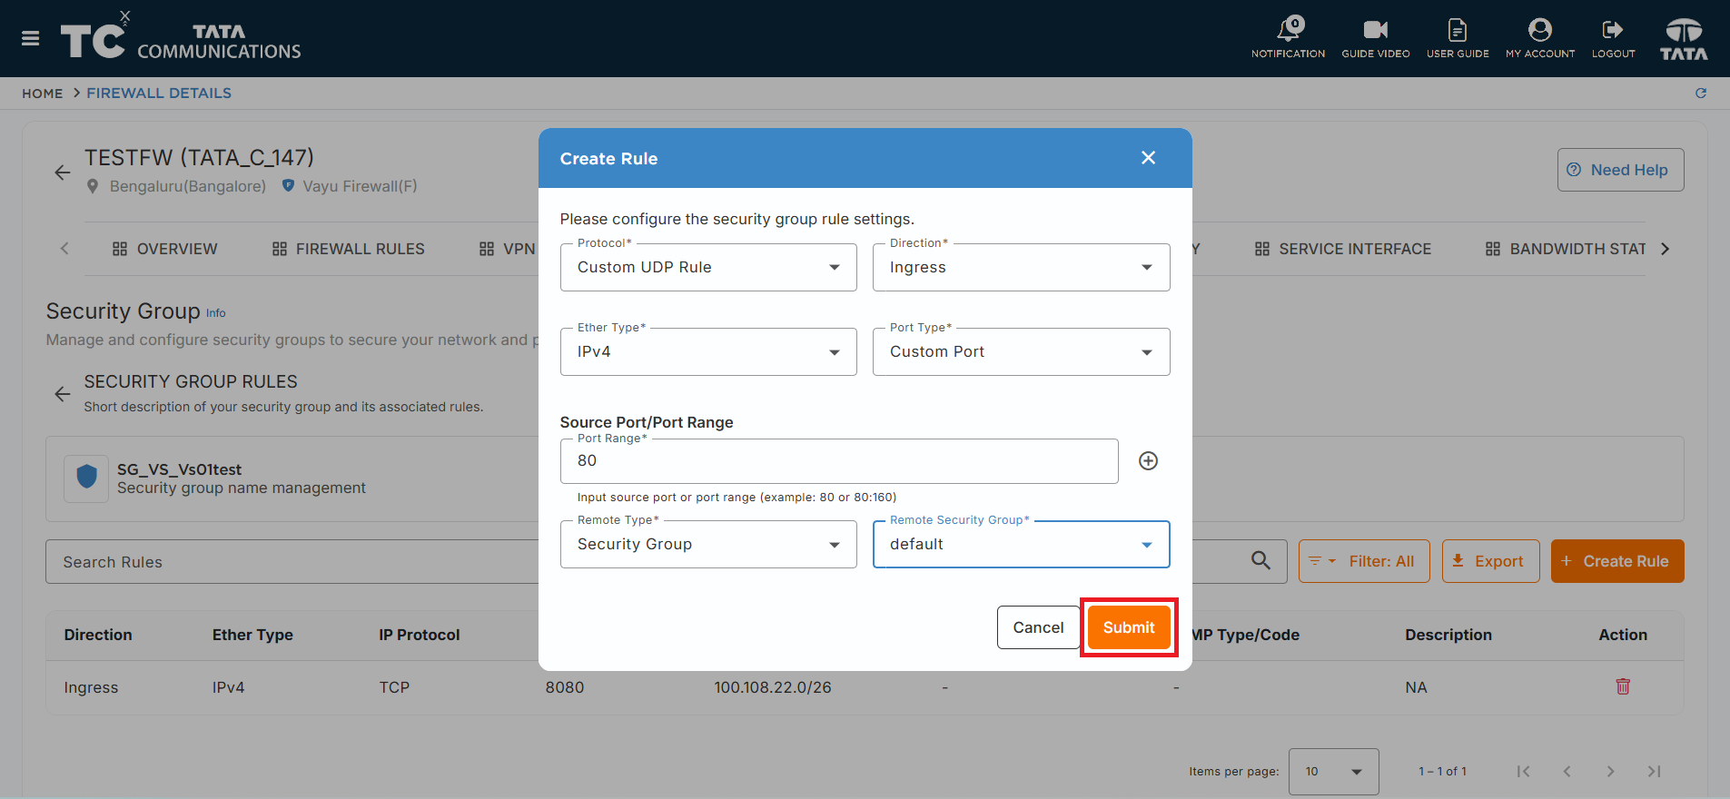Go back using arrow beside TESTFW title
This screenshot has height=799, width=1730.
coord(63,172)
